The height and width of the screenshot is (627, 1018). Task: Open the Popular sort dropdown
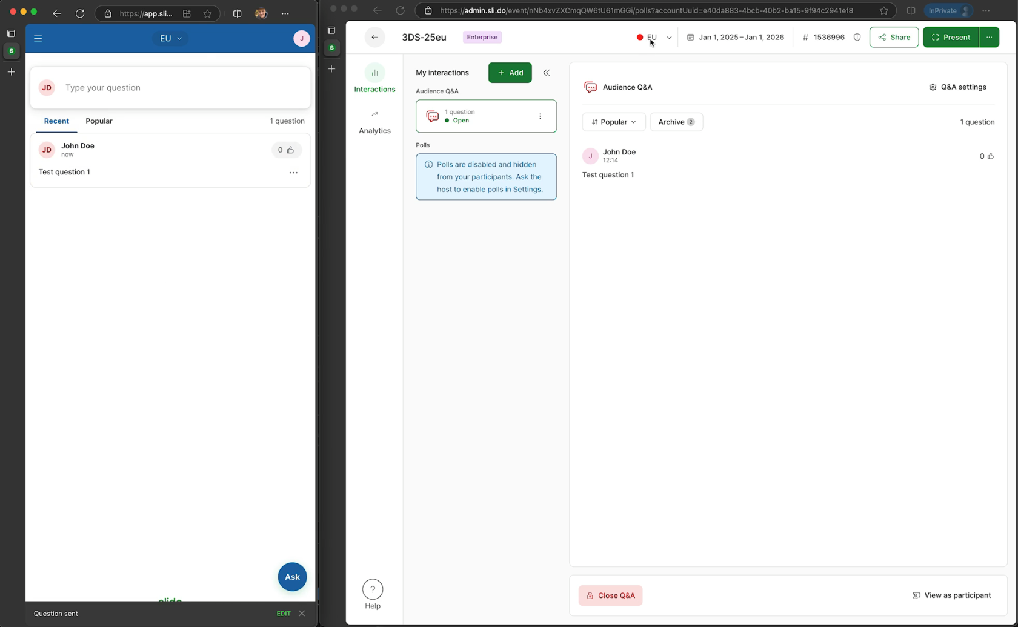(x=613, y=122)
